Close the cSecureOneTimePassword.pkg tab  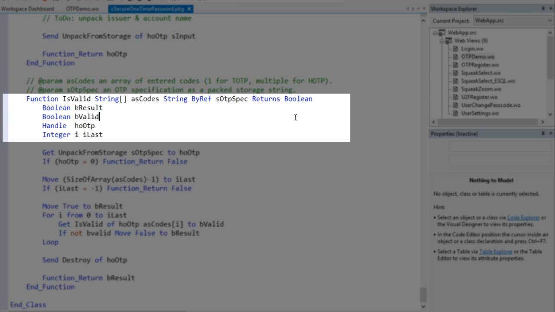click(x=189, y=9)
